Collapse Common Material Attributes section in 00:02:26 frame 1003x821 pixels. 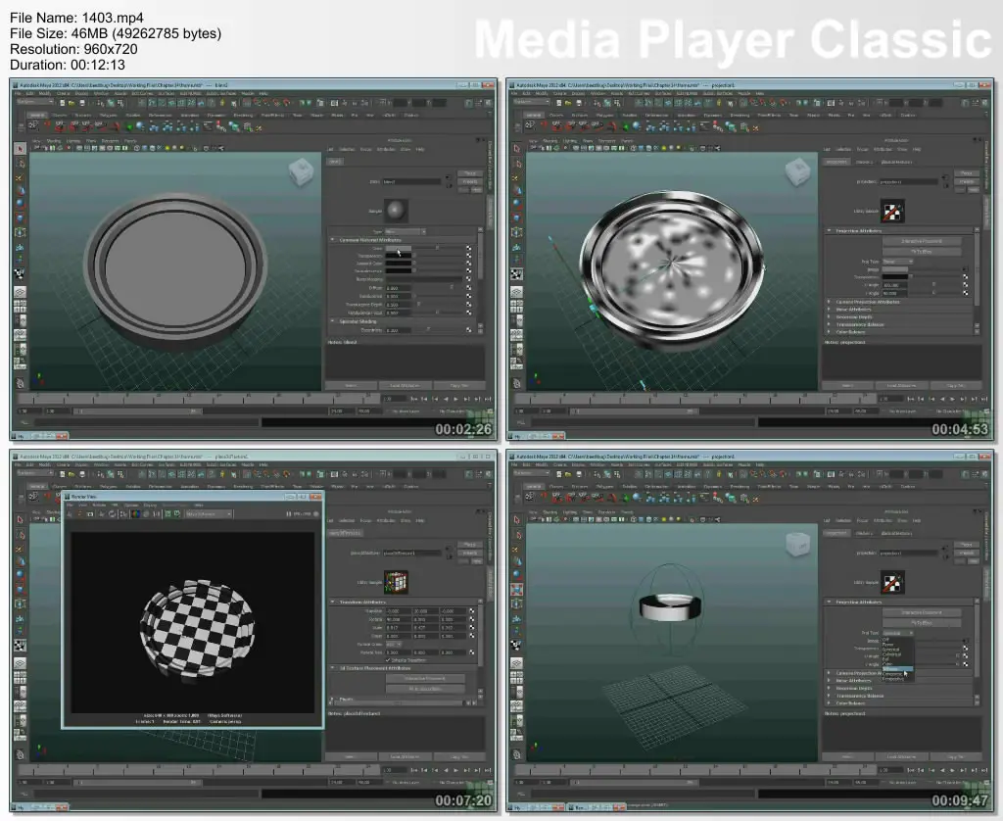333,239
